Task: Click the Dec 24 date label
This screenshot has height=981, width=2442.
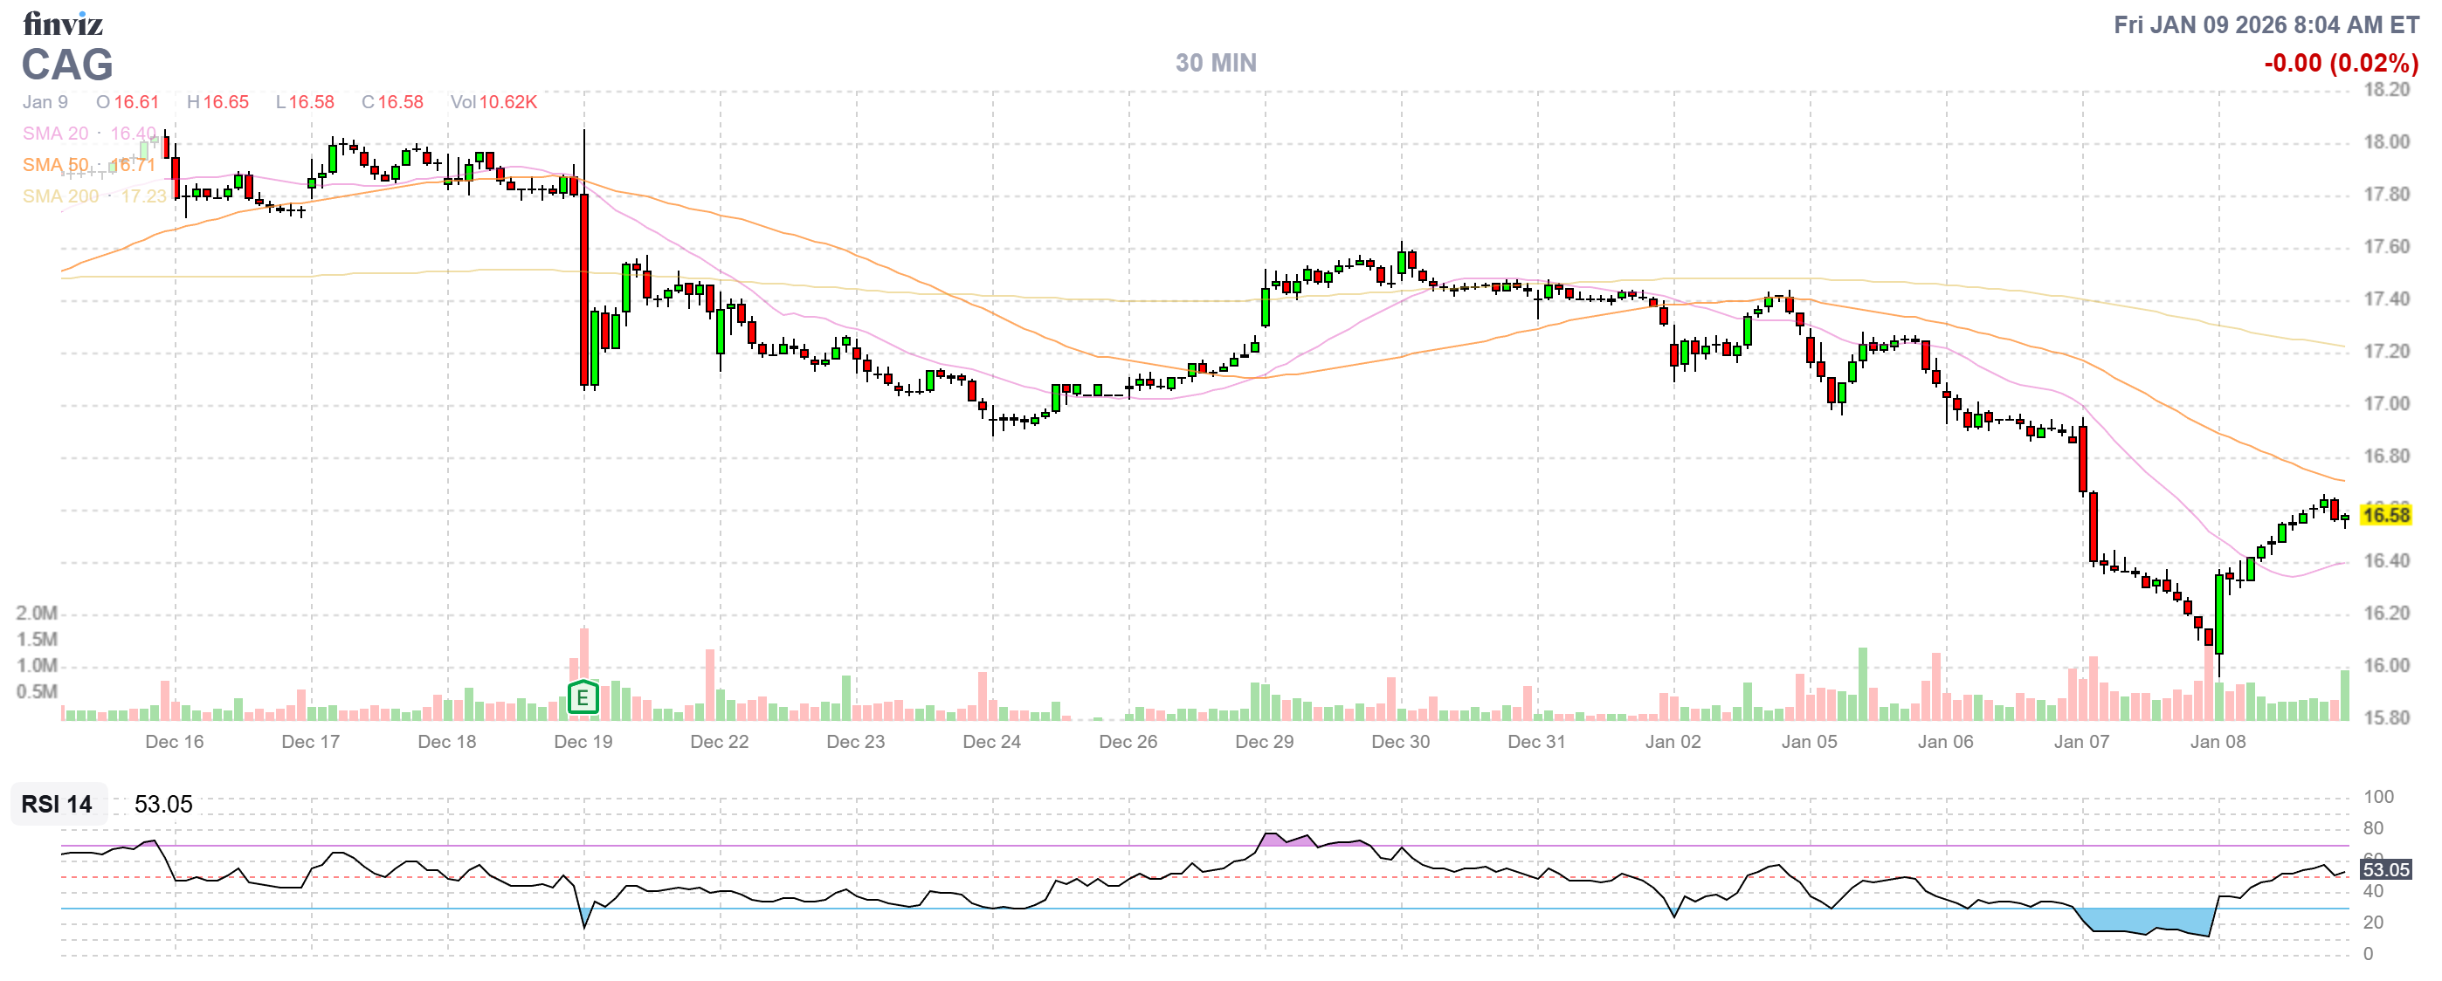Action: tap(991, 742)
